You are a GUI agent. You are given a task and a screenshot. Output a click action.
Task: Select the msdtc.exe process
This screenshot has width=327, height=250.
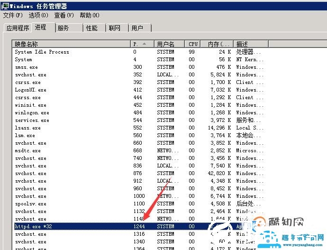pyautogui.click(x=140, y=150)
